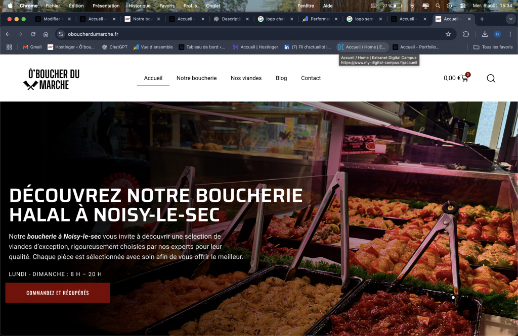Open the Chrome apps grid icon
Screen dimensions: 518x336
click(x=9, y=47)
